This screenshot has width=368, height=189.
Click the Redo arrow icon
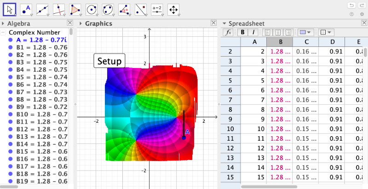coord(361,6)
